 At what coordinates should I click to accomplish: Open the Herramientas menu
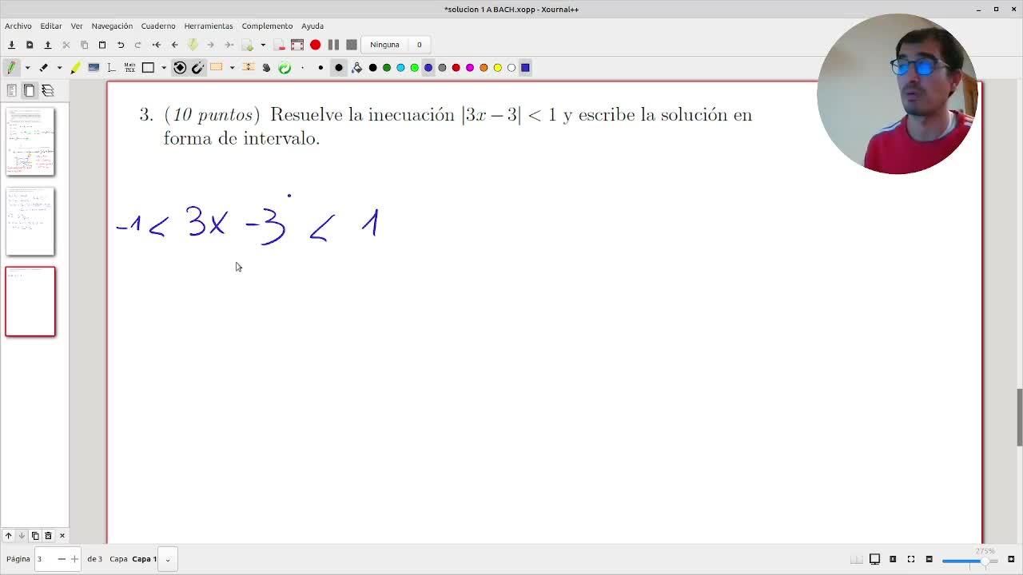(x=209, y=26)
